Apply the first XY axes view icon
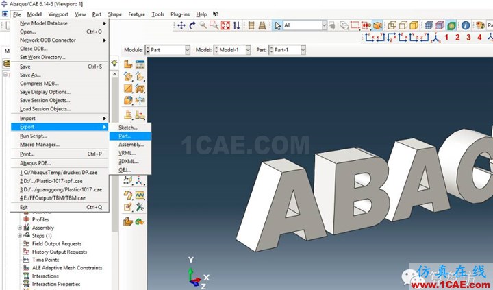Screen dimensions: 493x290 (x=370, y=38)
